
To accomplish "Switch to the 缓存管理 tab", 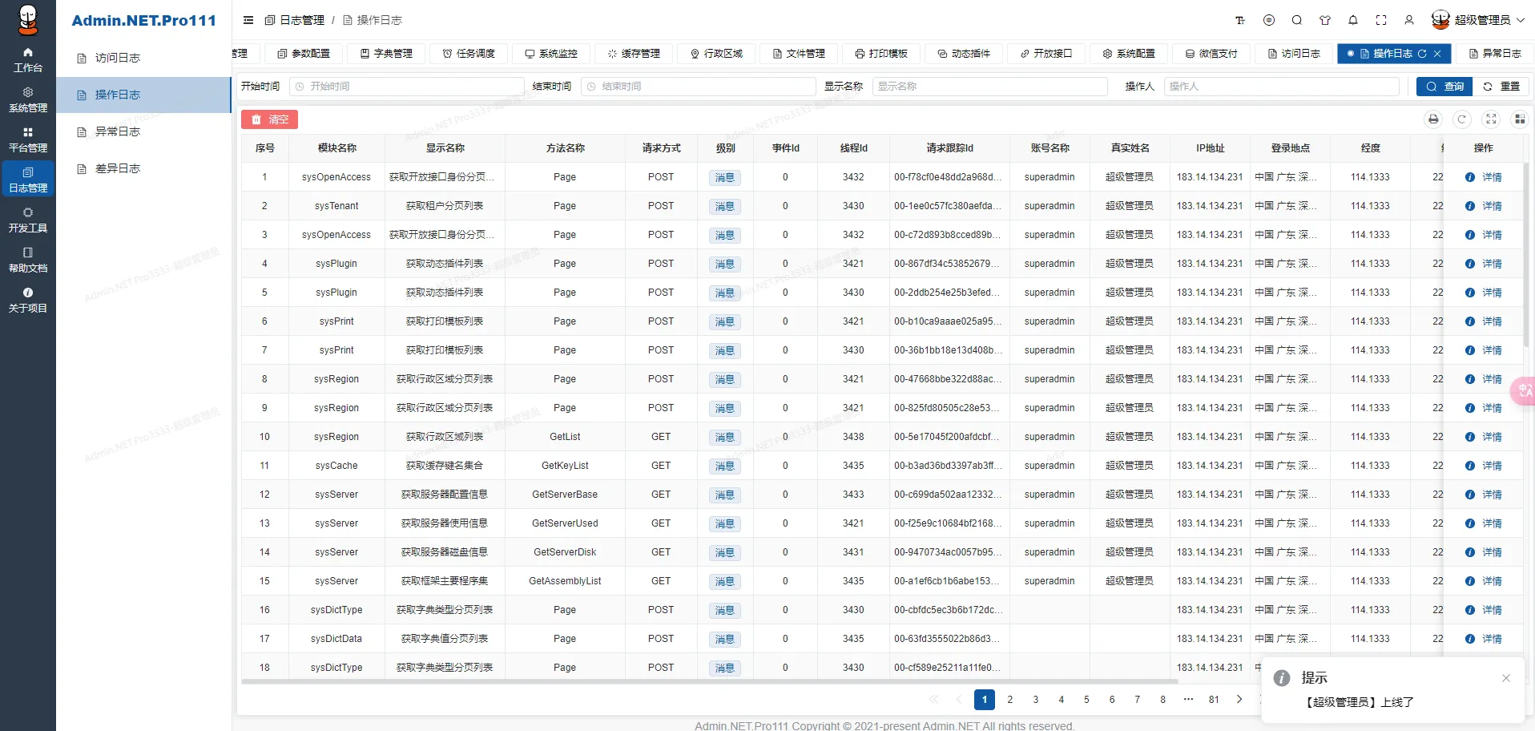I will point(634,54).
